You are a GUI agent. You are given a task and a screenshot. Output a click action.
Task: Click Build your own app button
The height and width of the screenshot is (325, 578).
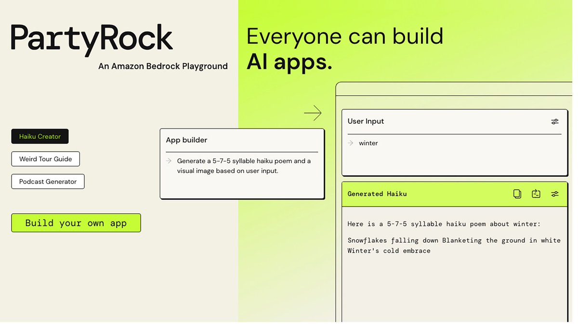tap(76, 223)
